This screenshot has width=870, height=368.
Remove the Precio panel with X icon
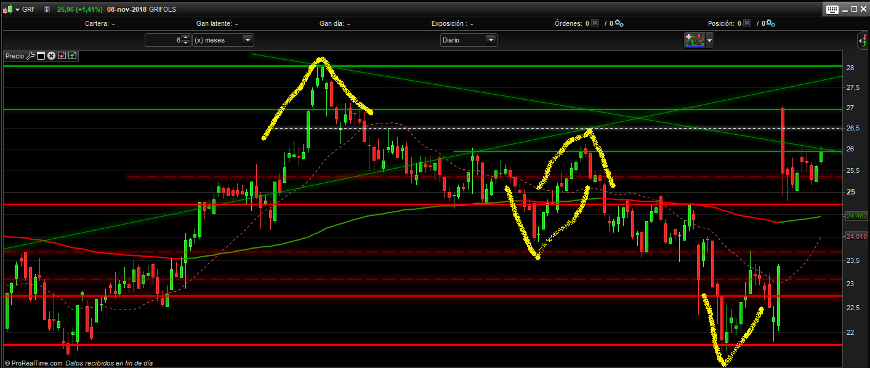pos(52,56)
